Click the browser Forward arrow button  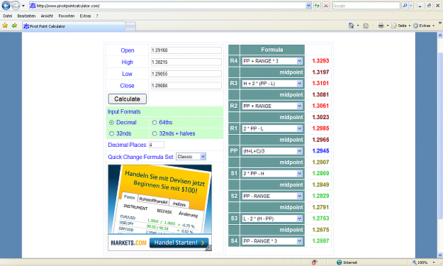16,6
